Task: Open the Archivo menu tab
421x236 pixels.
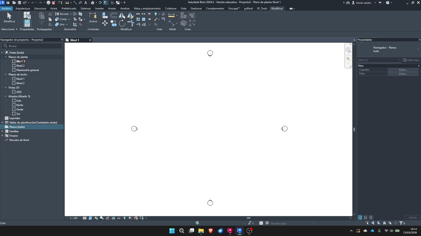Action: [x=6, y=9]
